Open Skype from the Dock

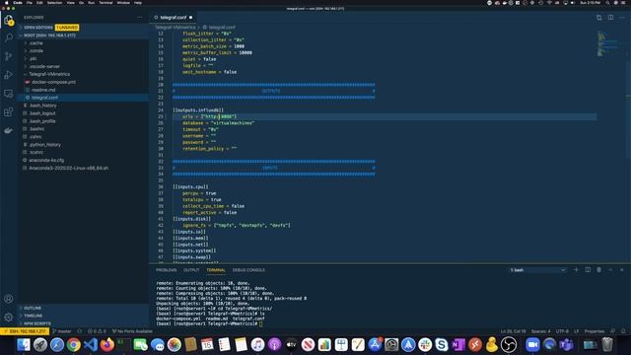click(x=442, y=345)
